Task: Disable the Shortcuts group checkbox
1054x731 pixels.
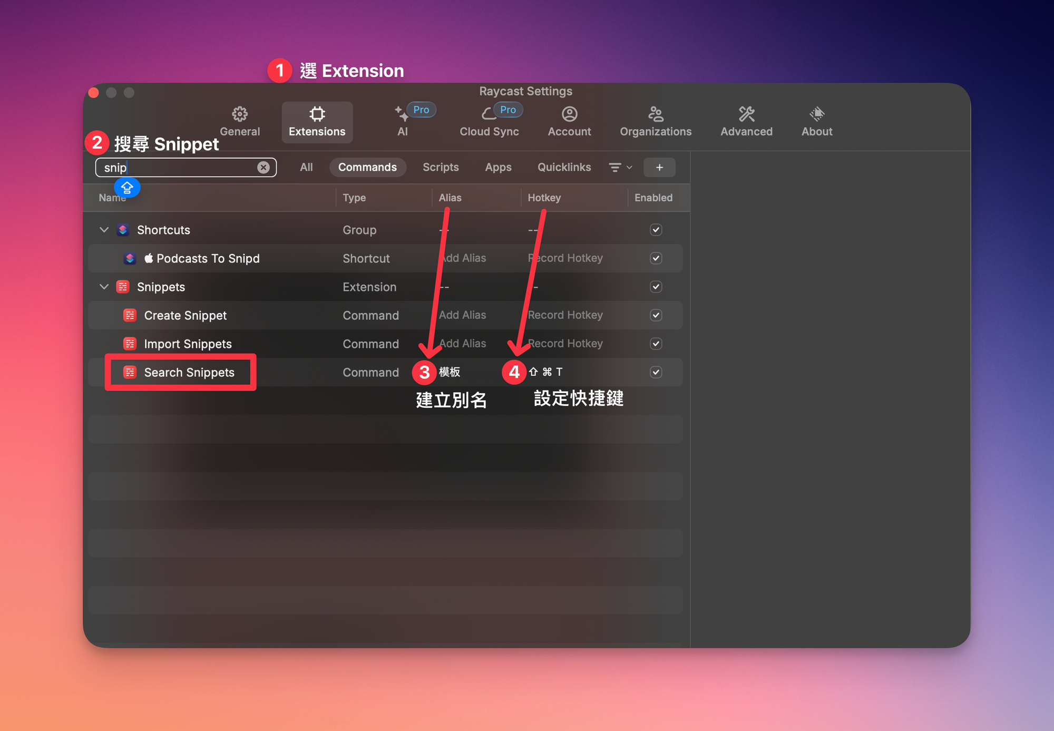Action: tap(656, 230)
